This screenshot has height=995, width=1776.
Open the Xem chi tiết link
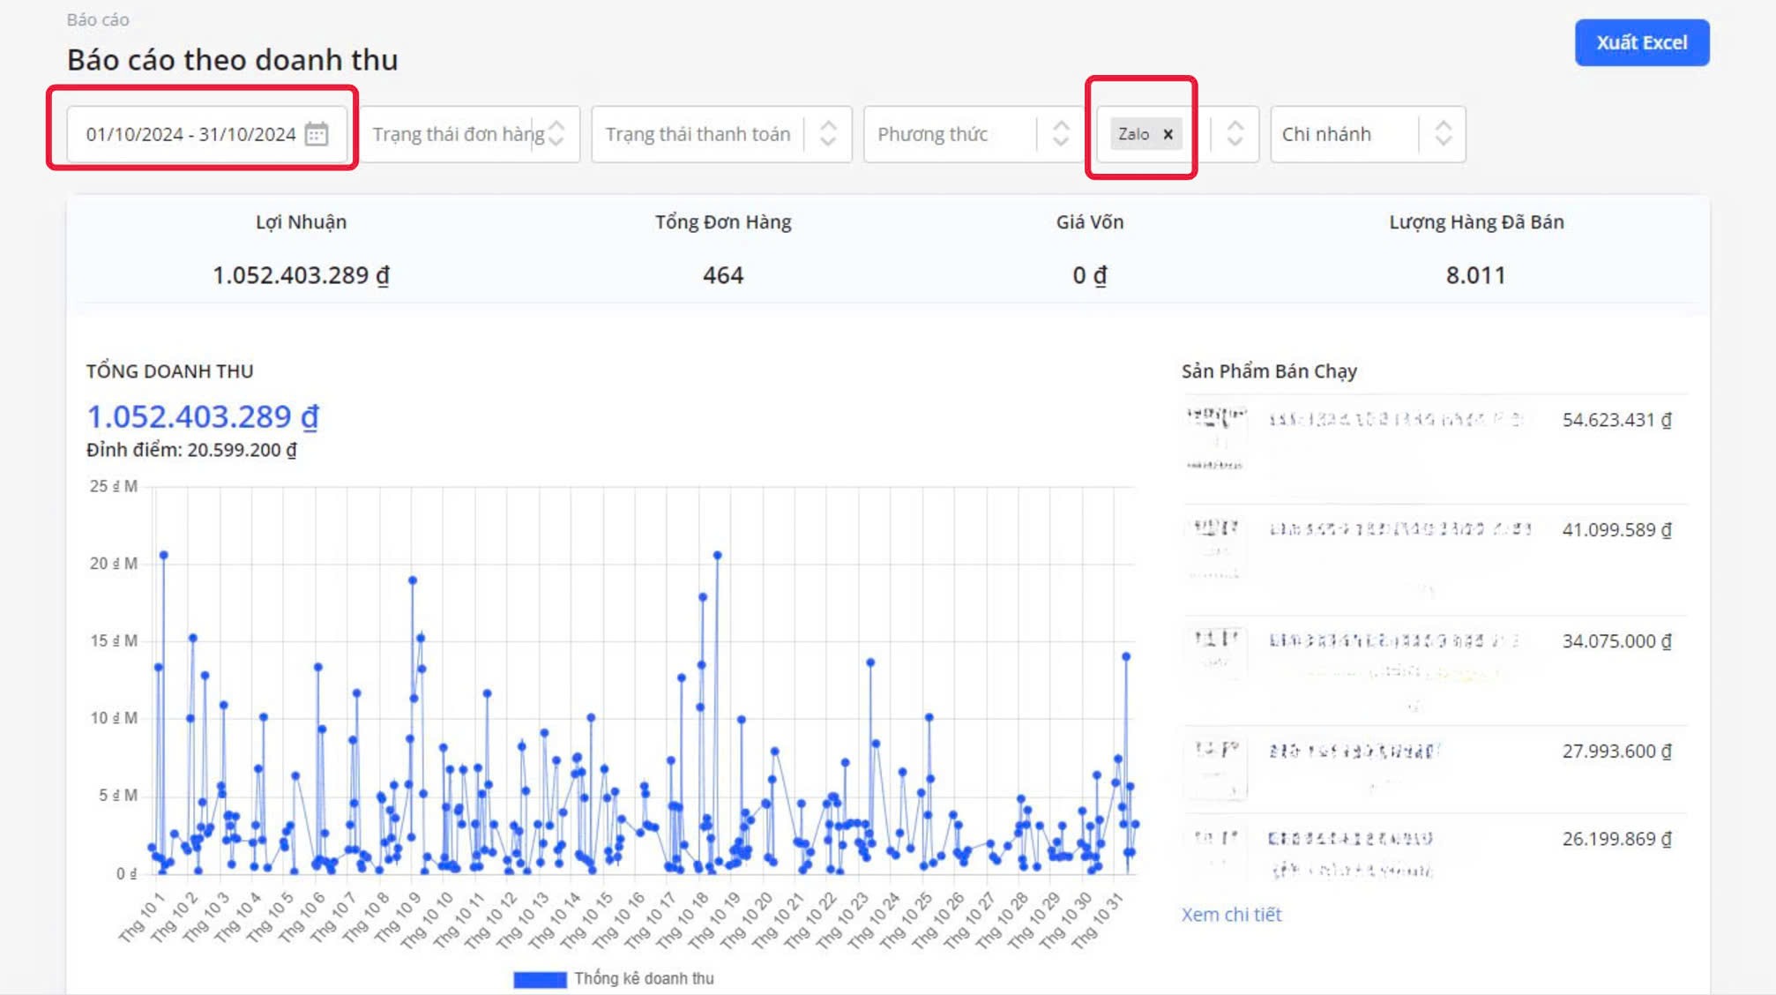(x=1231, y=915)
